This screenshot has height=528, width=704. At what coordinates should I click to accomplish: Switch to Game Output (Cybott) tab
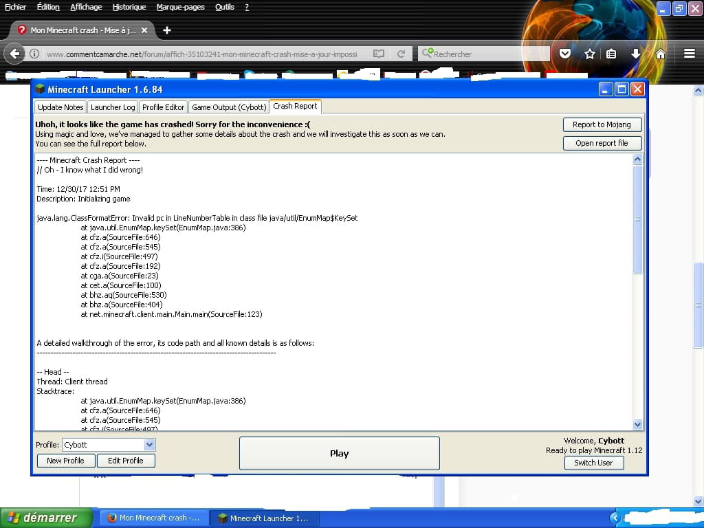click(x=229, y=107)
